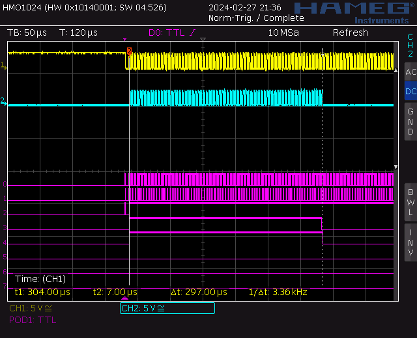The height and width of the screenshot is (338, 417).
Task: Click the CH1 yellow ground level marker
Action: coord(4,65)
